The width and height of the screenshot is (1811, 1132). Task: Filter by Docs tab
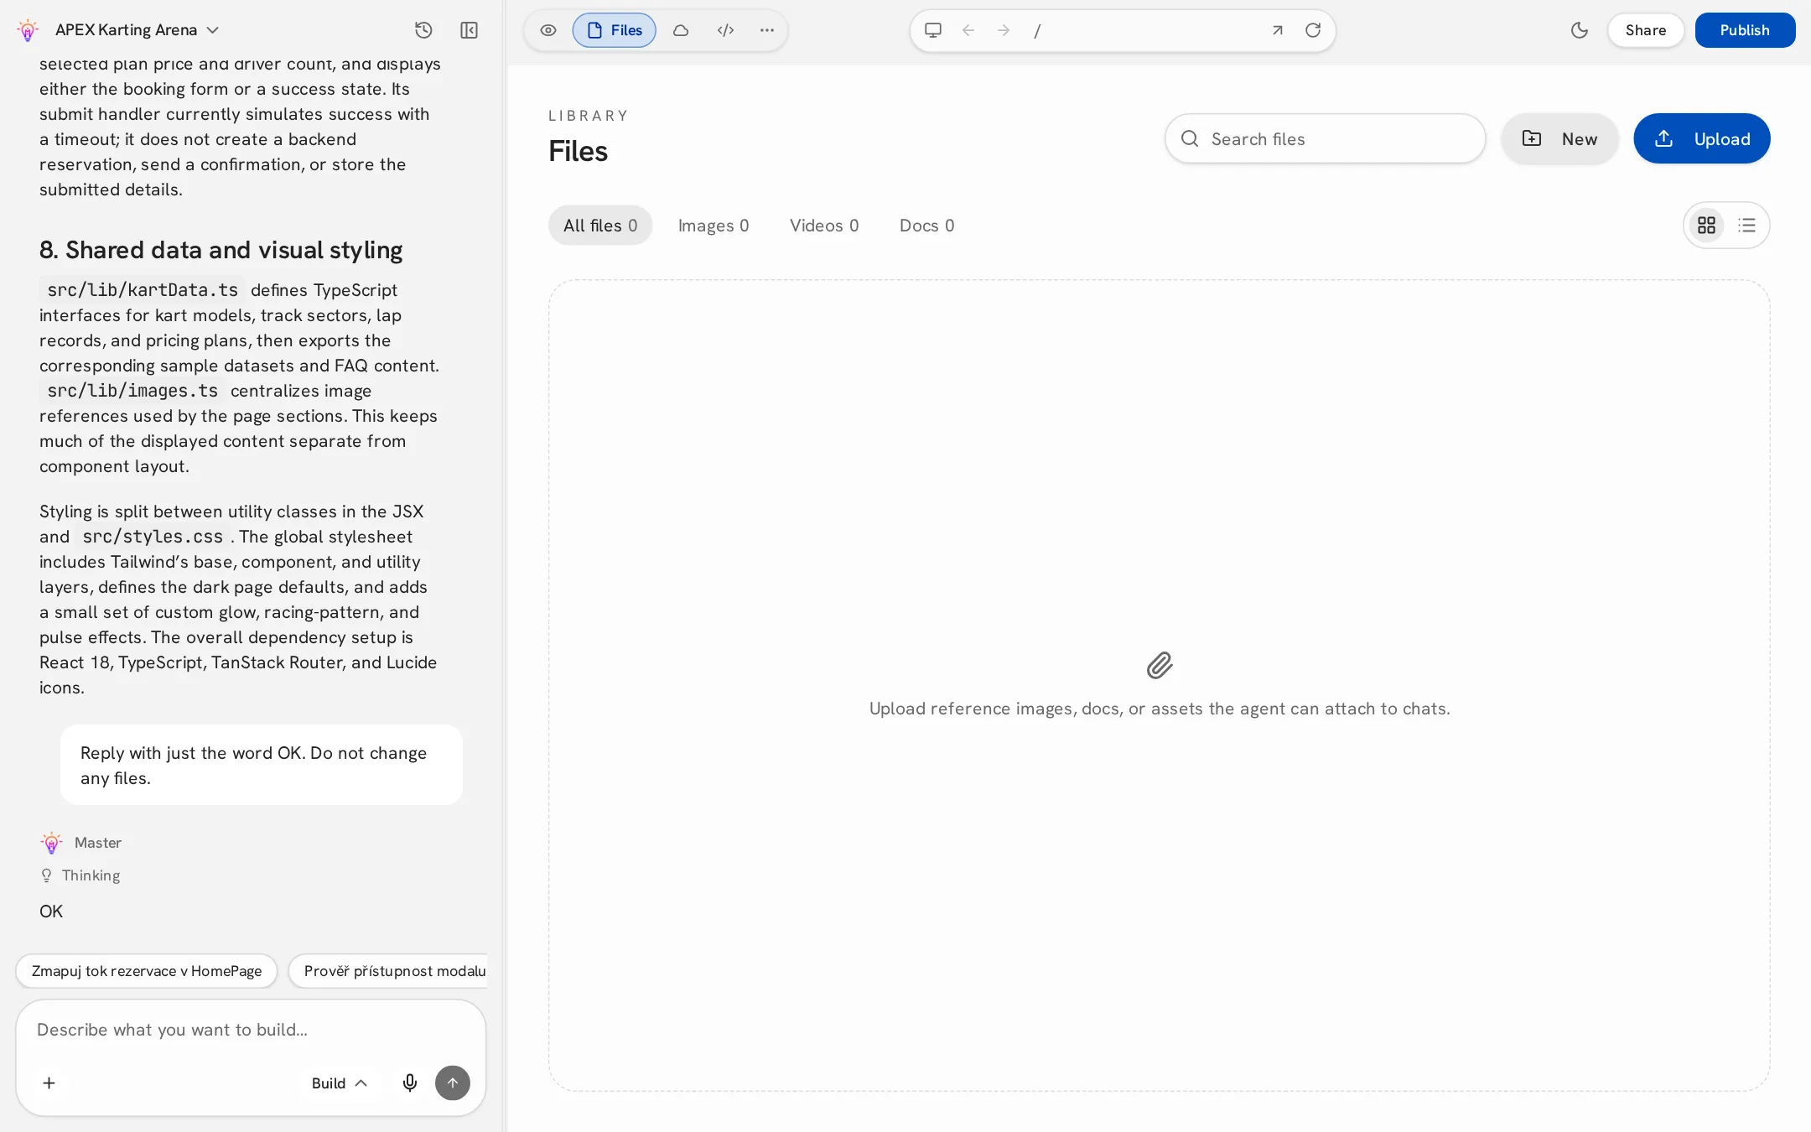[926, 226]
